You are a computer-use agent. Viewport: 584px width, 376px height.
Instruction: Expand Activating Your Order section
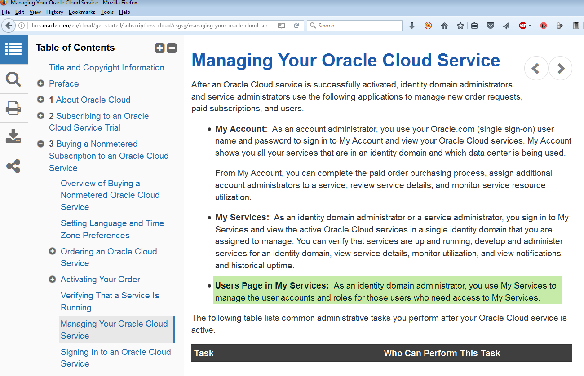52,279
